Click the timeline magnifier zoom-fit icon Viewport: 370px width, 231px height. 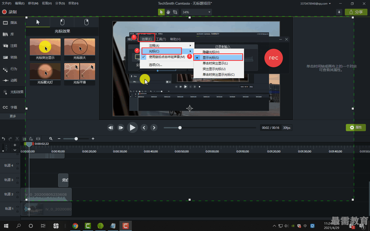point(51,139)
